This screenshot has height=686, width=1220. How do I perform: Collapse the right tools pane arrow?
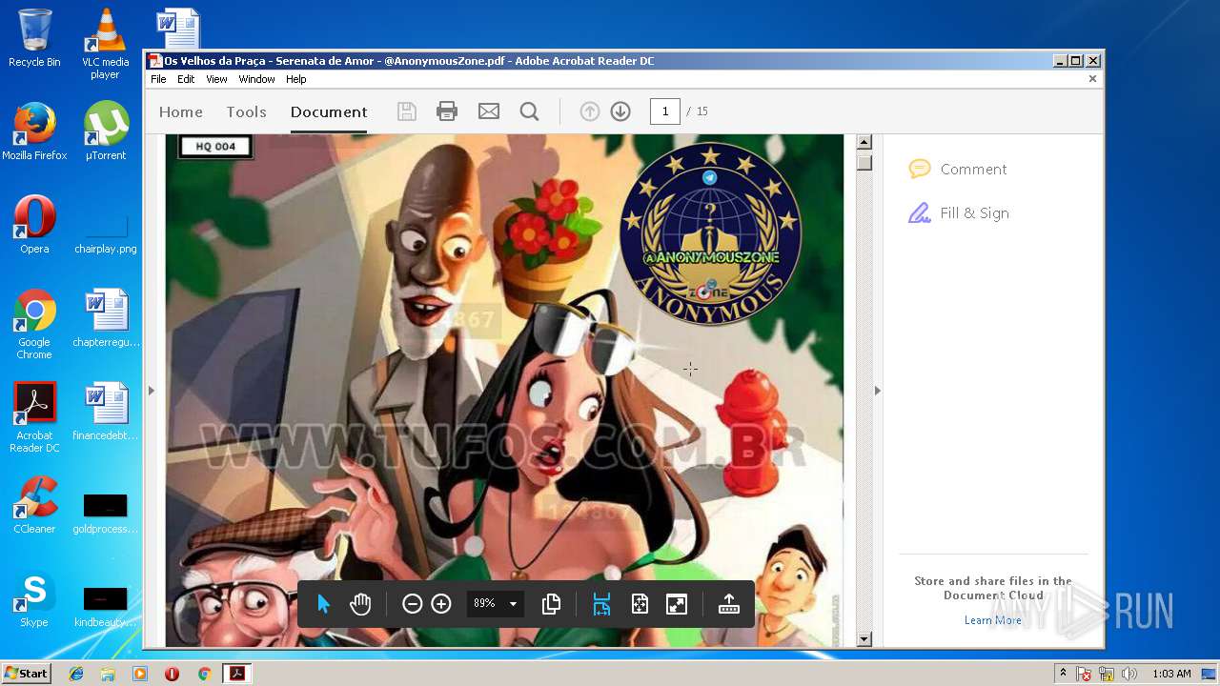point(877,391)
